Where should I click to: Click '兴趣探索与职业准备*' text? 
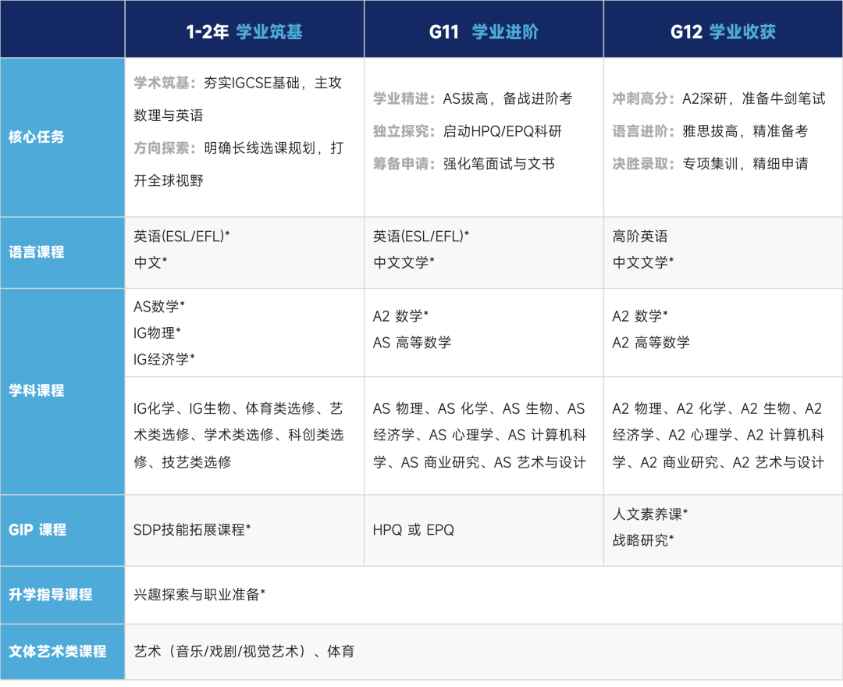tap(199, 595)
